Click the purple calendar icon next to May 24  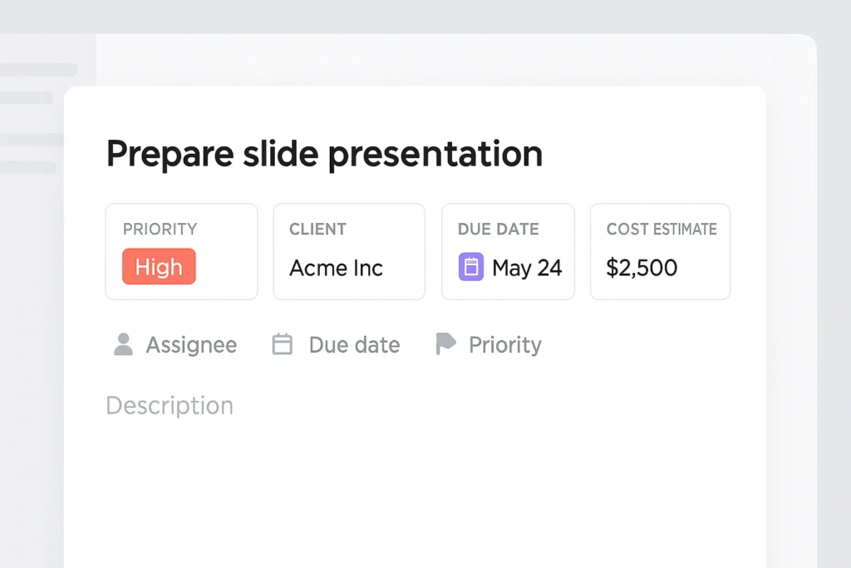coord(471,267)
